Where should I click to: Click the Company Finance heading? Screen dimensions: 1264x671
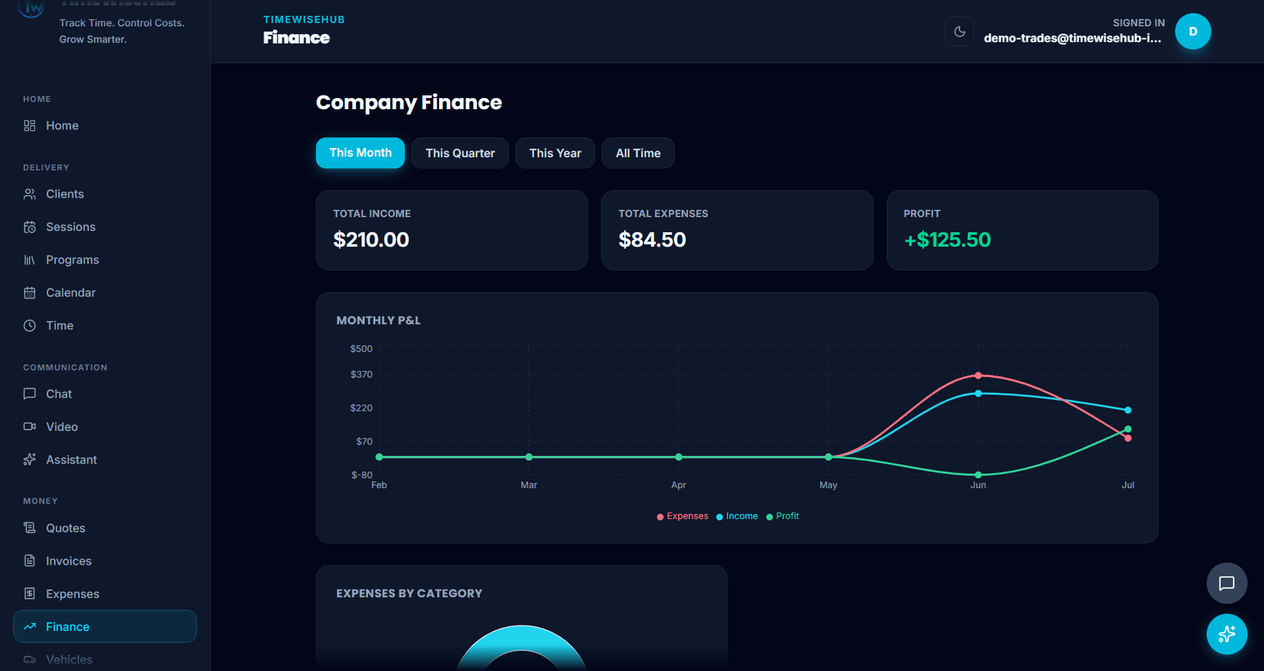(409, 102)
